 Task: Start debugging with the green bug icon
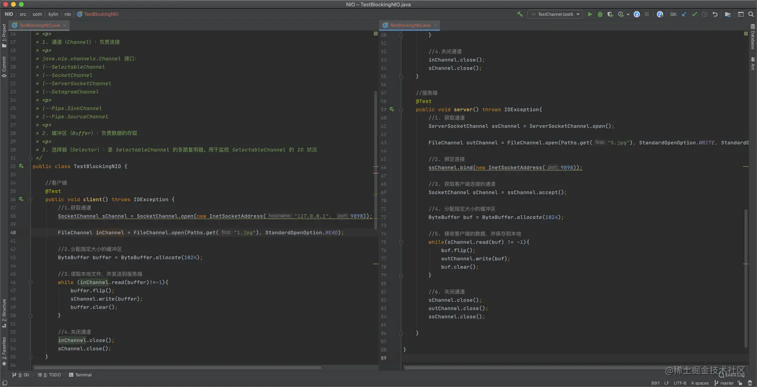[x=600, y=15]
